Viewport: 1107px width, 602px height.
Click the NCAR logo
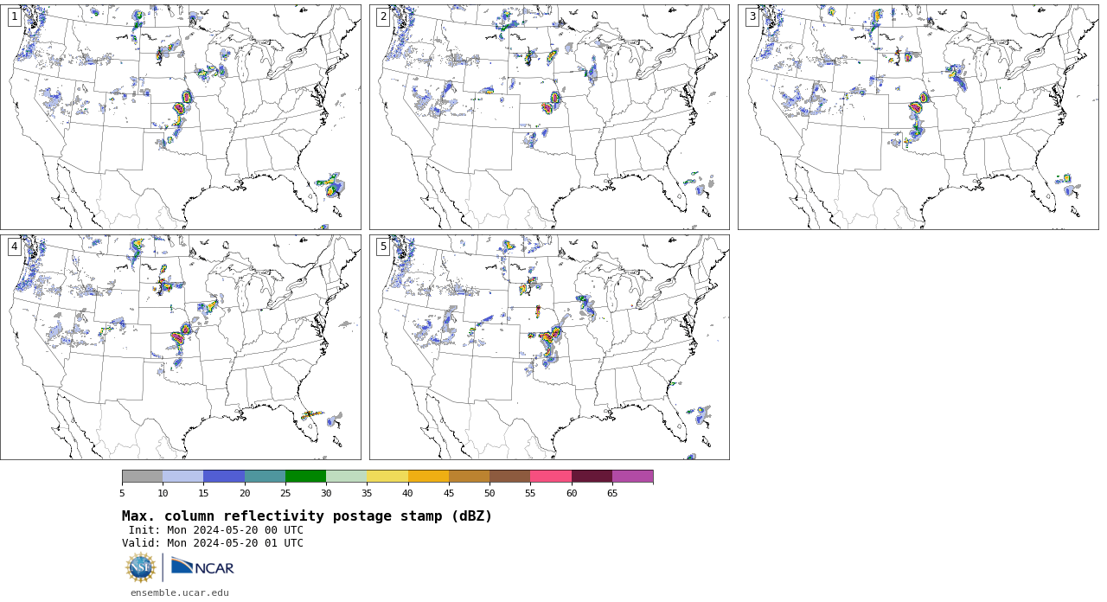pyautogui.click(x=202, y=567)
